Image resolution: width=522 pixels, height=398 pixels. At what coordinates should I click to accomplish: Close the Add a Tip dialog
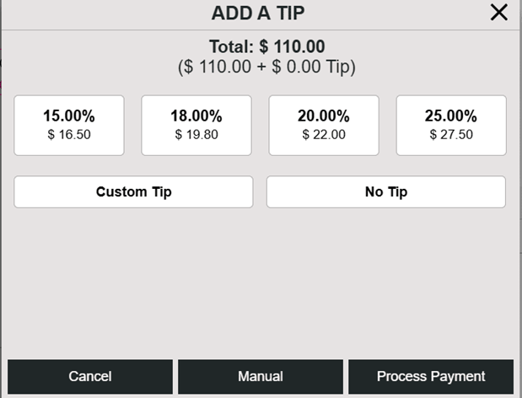click(499, 13)
